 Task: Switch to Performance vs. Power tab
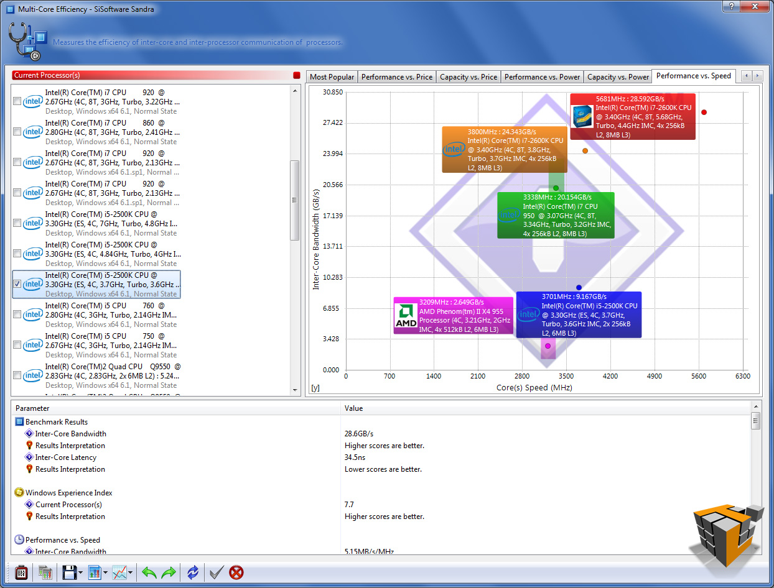click(542, 77)
